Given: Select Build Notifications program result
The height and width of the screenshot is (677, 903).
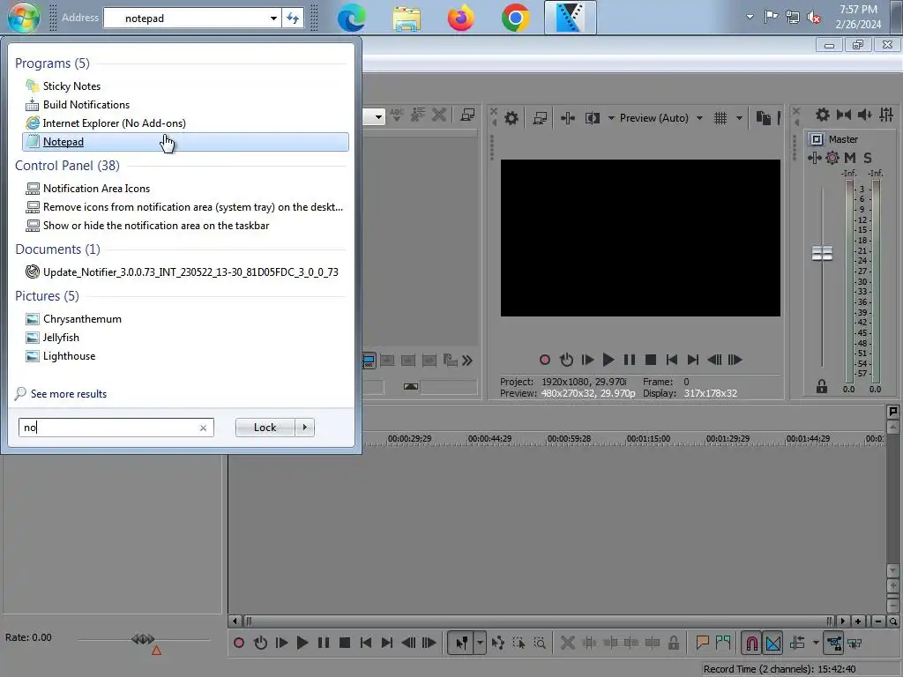Looking at the screenshot, I should pos(86,105).
